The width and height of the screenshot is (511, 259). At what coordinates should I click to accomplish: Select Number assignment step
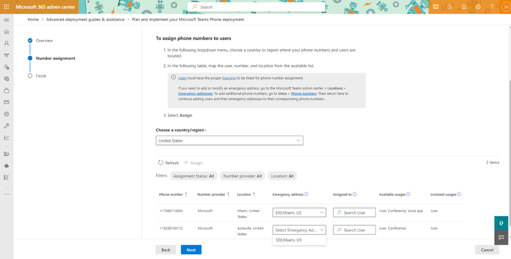pyautogui.click(x=52, y=58)
